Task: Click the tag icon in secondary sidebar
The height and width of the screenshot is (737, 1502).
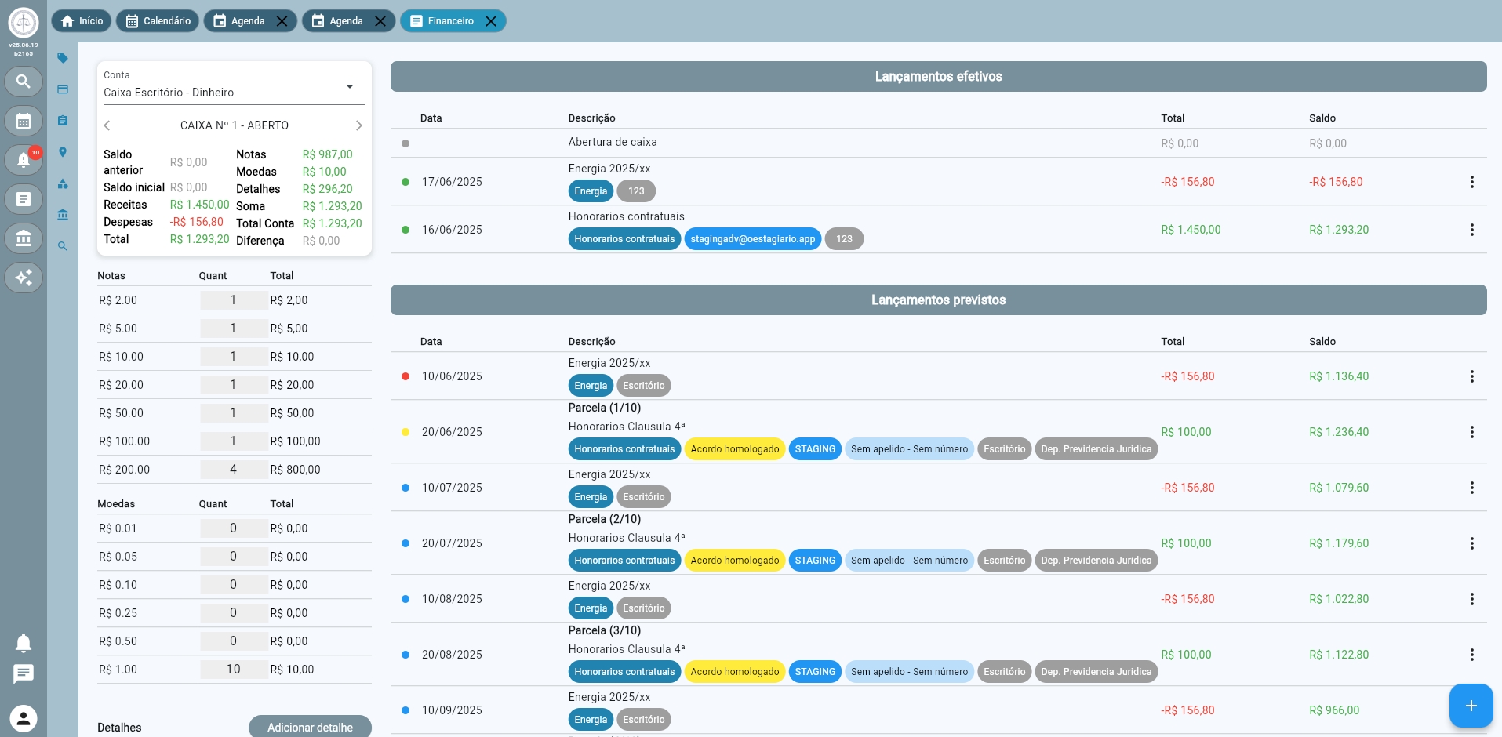Action: 63,58
